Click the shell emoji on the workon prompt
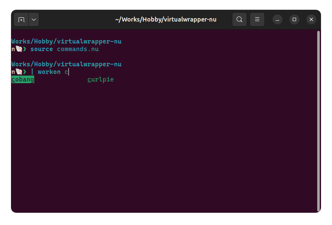The height and width of the screenshot is (225, 332). coord(19,72)
